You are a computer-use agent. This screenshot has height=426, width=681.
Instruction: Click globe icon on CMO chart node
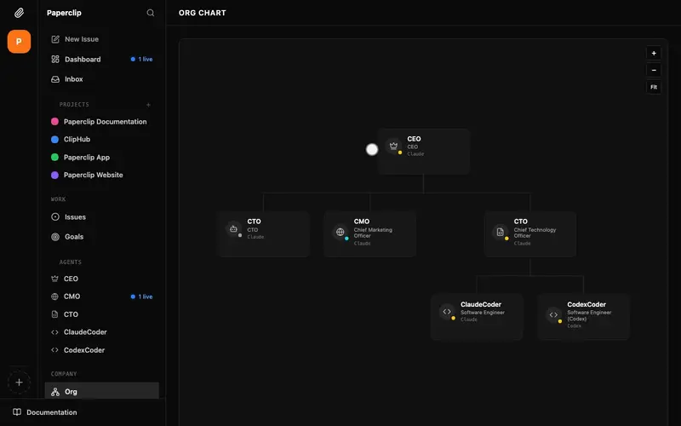340,231
